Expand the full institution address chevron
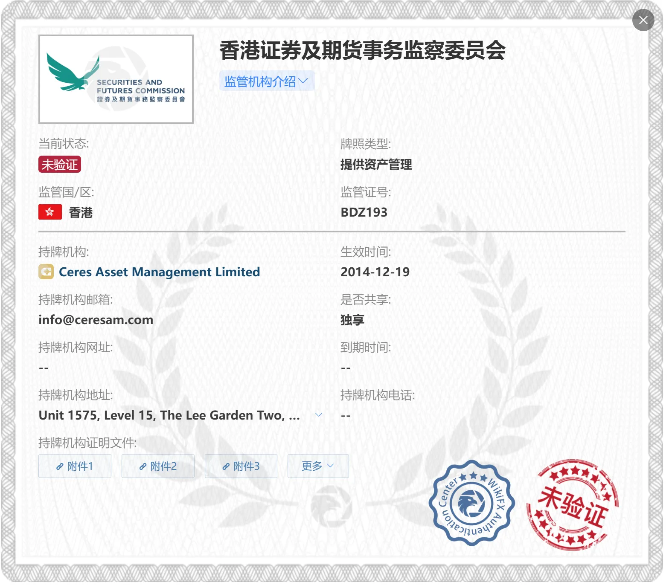669x585 pixels. click(x=319, y=415)
